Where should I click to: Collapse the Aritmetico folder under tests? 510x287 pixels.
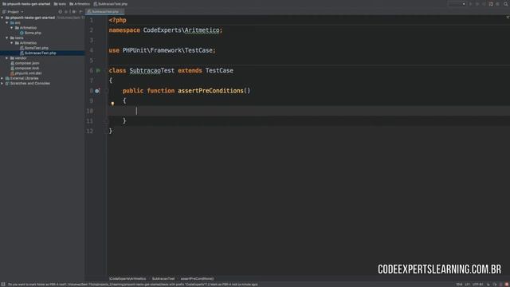tap(12, 43)
